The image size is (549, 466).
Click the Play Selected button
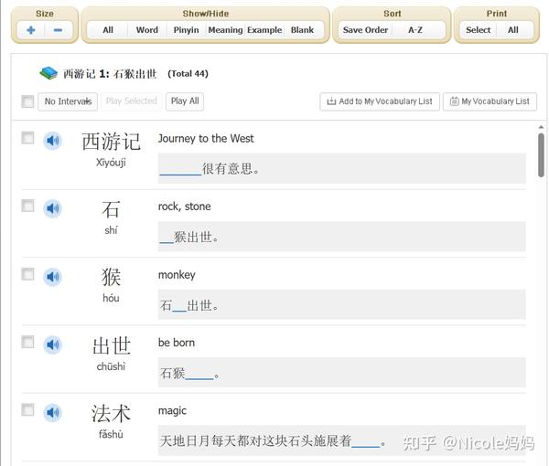tap(131, 101)
